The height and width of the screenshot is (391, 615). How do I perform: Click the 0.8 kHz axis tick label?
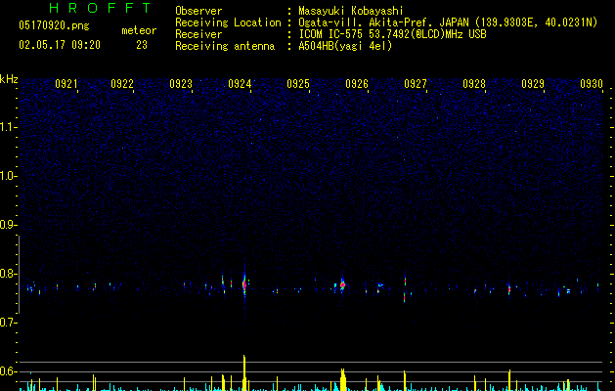[9, 274]
